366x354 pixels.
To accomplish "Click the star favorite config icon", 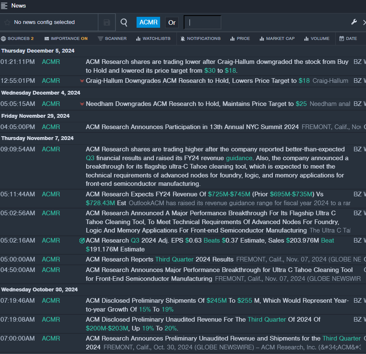I will 7,22.
